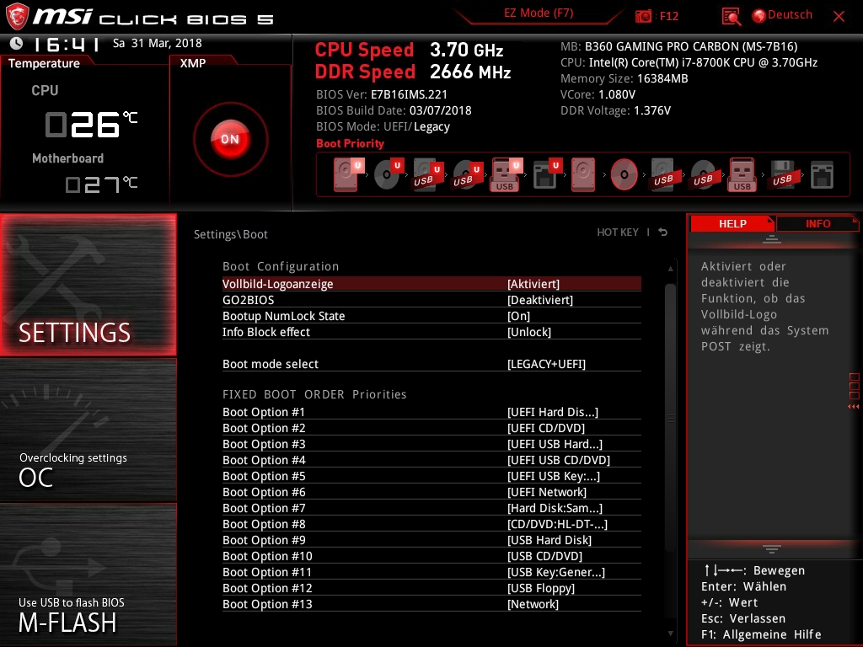Pick the UEFI USB hard disk boot icon
This screenshot has width=863, height=647.
(x=427, y=174)
